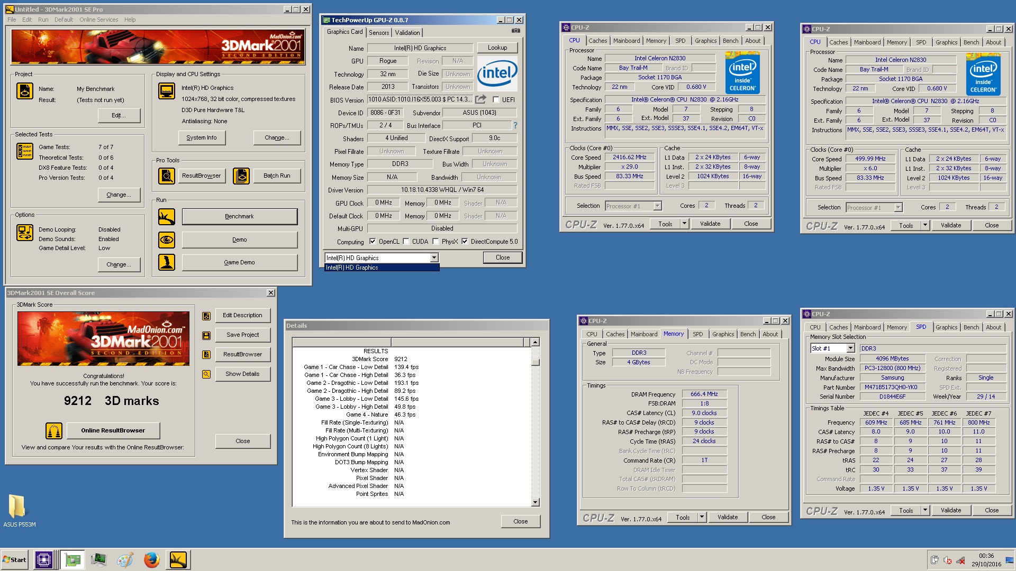Click the Online ResultBrowser icon

coord(54,431)
